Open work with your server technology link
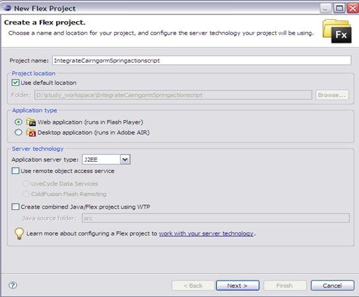Viewport: 359px width, 297px height. (x=206, y=234)
